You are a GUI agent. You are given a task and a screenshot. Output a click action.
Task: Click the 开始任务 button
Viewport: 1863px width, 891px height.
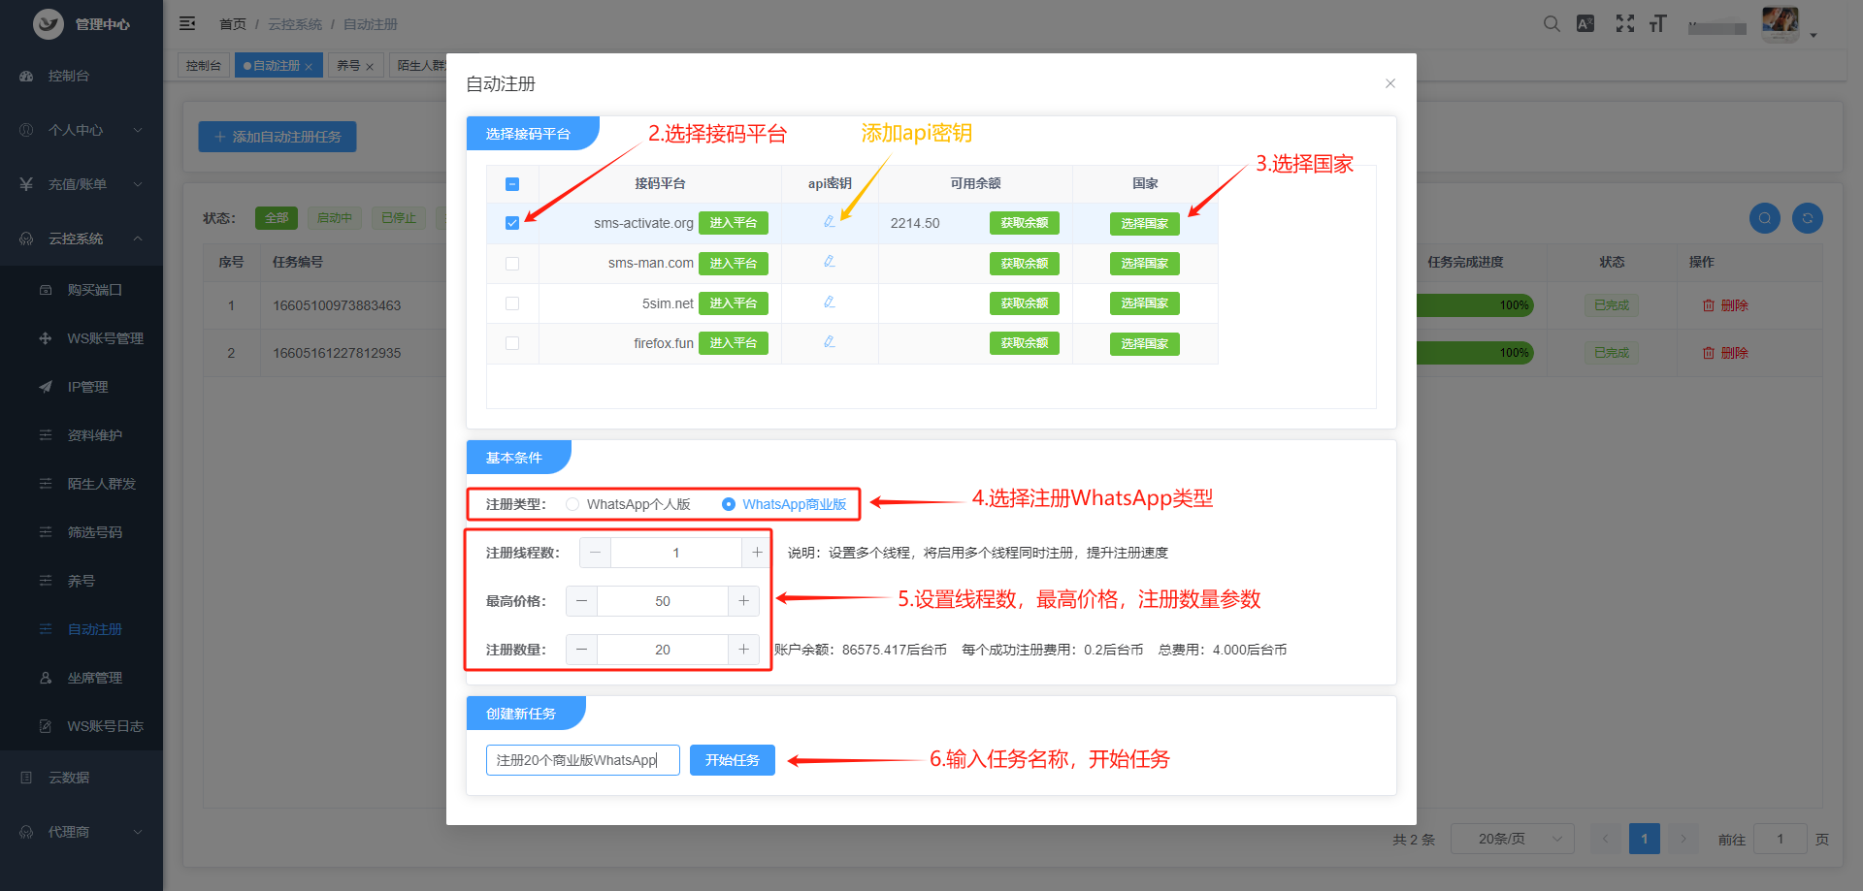[732, 760]
